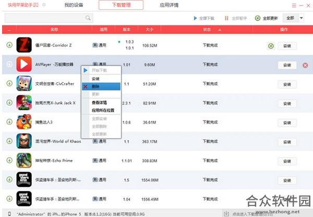Image resolution: width=313 pixels, height=217 pixels.
Task: Click download circle in GTA 1554.06M row
Action: pyautogui.click(x=9, y=180)
